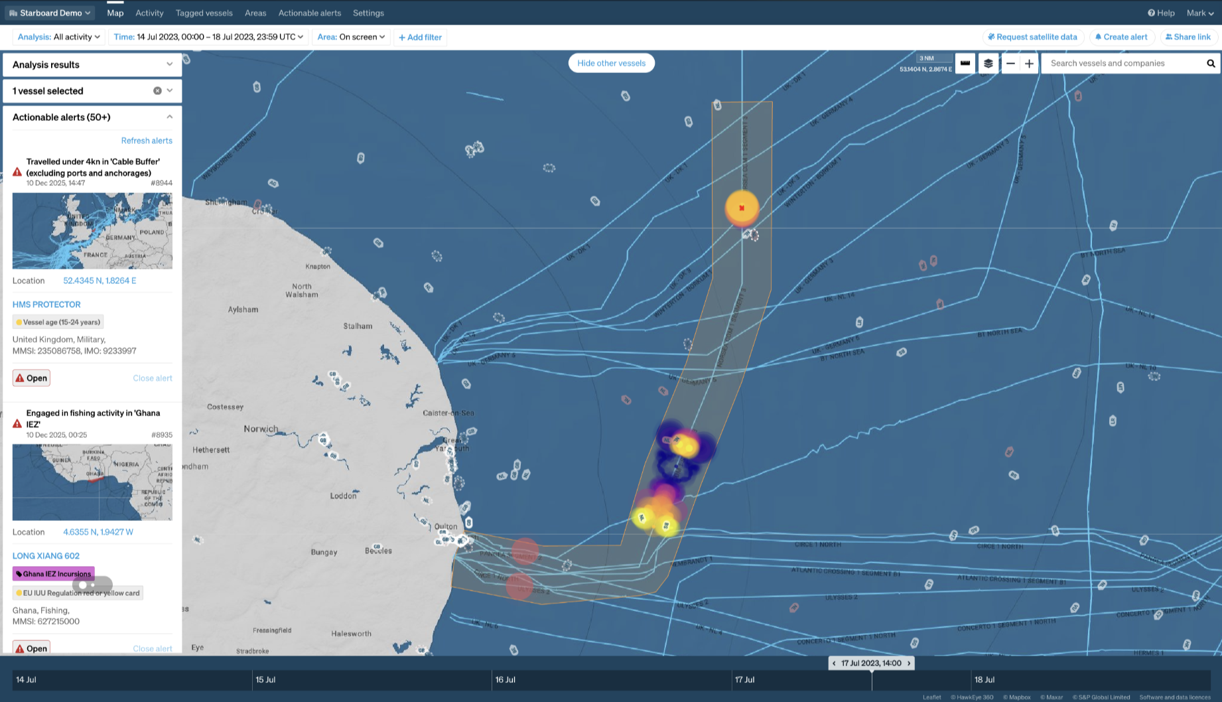The image size is (1222, 702).
Task: Open the Areas tab
Action: point(255,13)
